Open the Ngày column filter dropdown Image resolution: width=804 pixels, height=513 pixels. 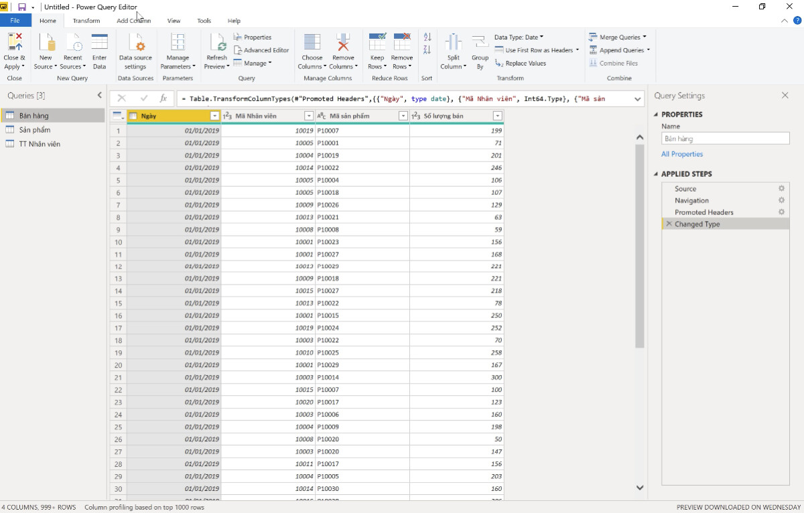(214, 115)
